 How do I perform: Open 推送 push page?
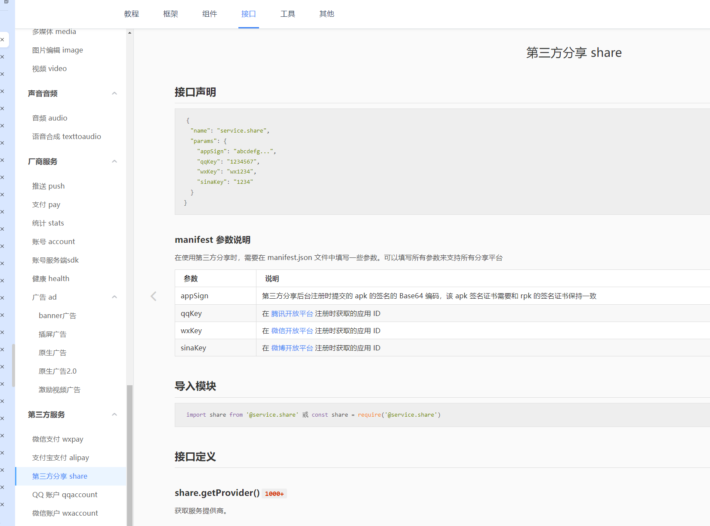(x=49, y=186)
